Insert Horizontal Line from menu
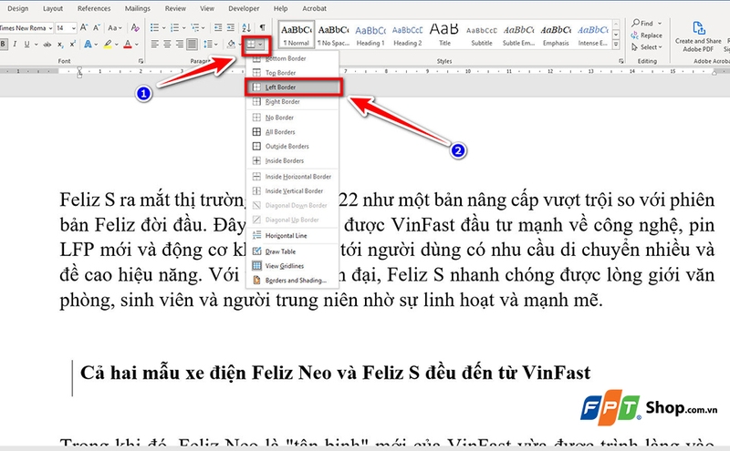Viewport: 730px width, 451px height. click(x=292, y=235)
